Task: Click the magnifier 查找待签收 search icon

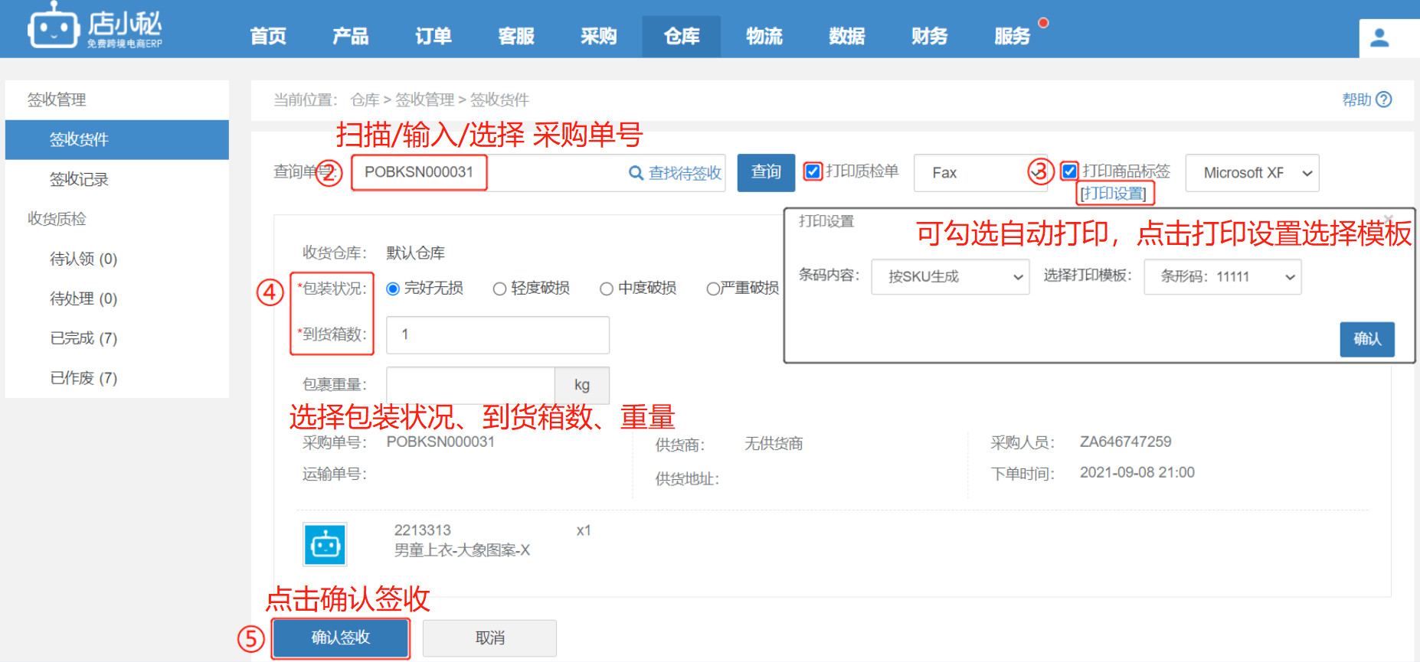Action: [x=636, y=173]
